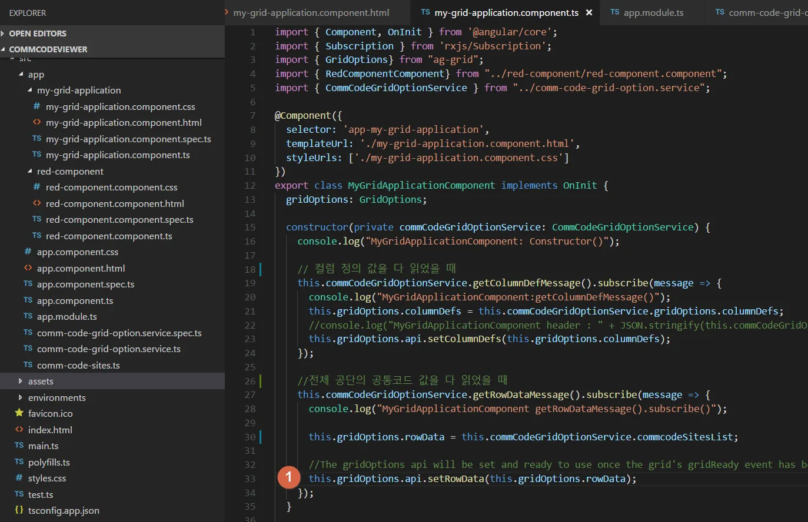
Task: Click the HTML icon of index.html
Action: click(19, 430)
